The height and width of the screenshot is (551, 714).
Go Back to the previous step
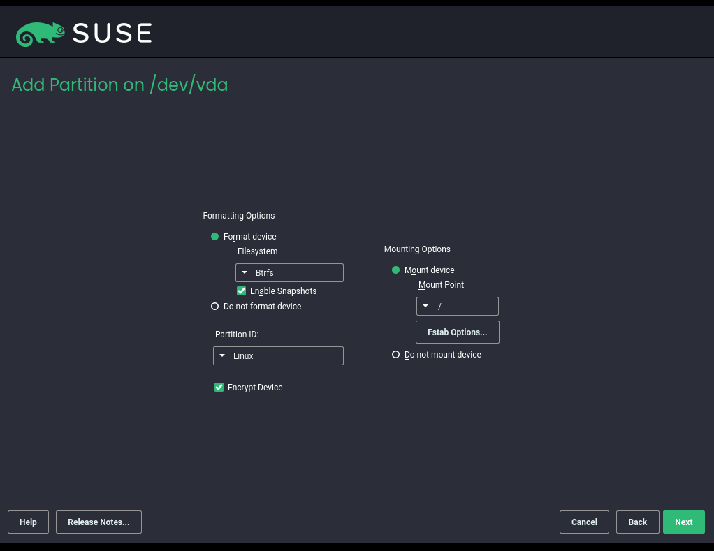tap(637, 522)
